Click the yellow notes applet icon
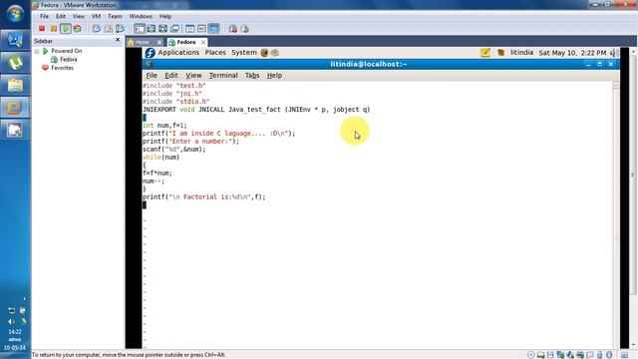 click(485, 53)
